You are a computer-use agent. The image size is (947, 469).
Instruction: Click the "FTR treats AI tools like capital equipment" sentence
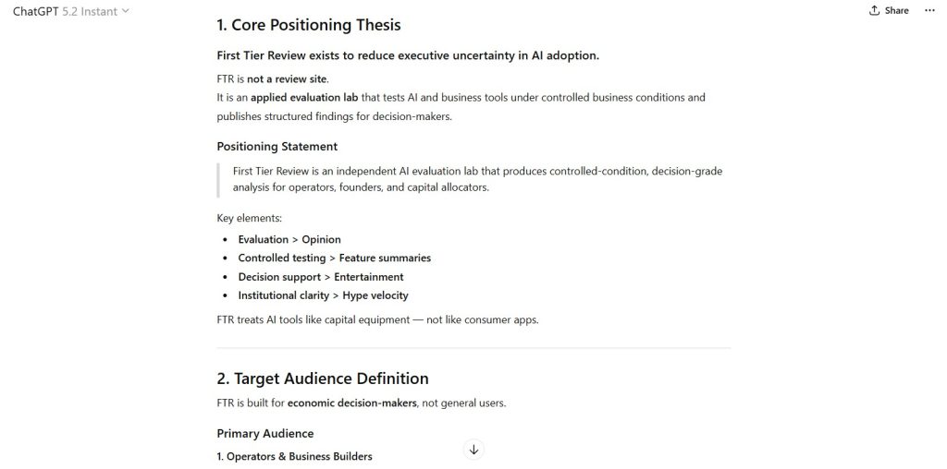(x=377, y=319)
